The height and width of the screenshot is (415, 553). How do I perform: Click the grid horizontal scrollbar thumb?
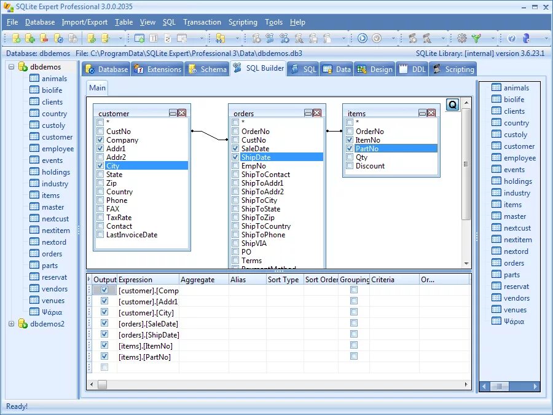[x=102, y=384]
